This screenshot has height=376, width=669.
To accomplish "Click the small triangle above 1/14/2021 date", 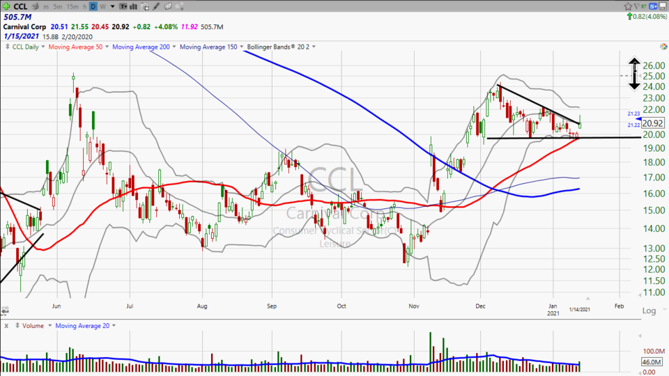I will (x=587, y=299).
